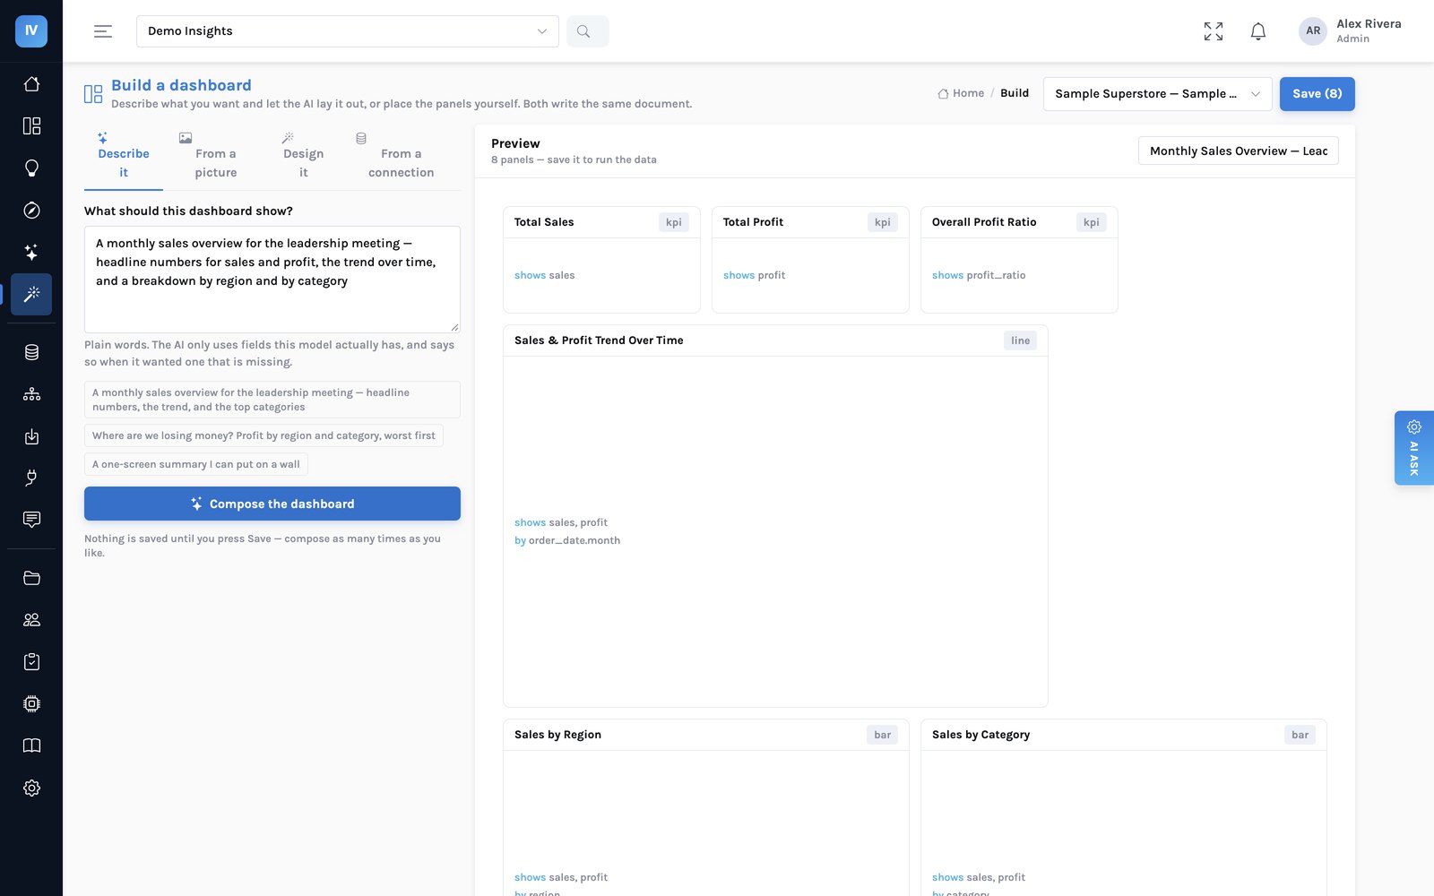Image resolution: width=1434 pixels, height=896 pixels.
Task: Open the settings gear icon in the sidebar
Action: pos(31,788)
